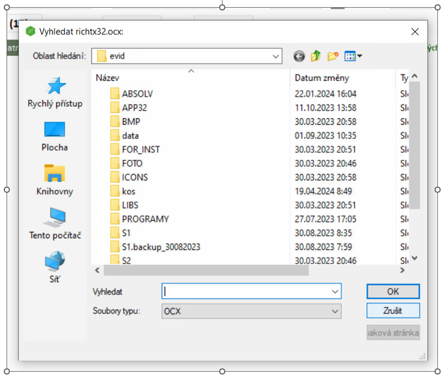Select Tento počítač in sidebar
This screenshot has width=445, height=375.
(x=55, y=223)
